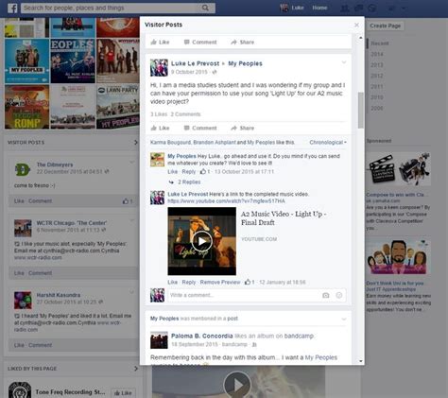Click Like on the topmost partially shown post
This screenshot has height=398, width=448.
(x=160, y=43)
